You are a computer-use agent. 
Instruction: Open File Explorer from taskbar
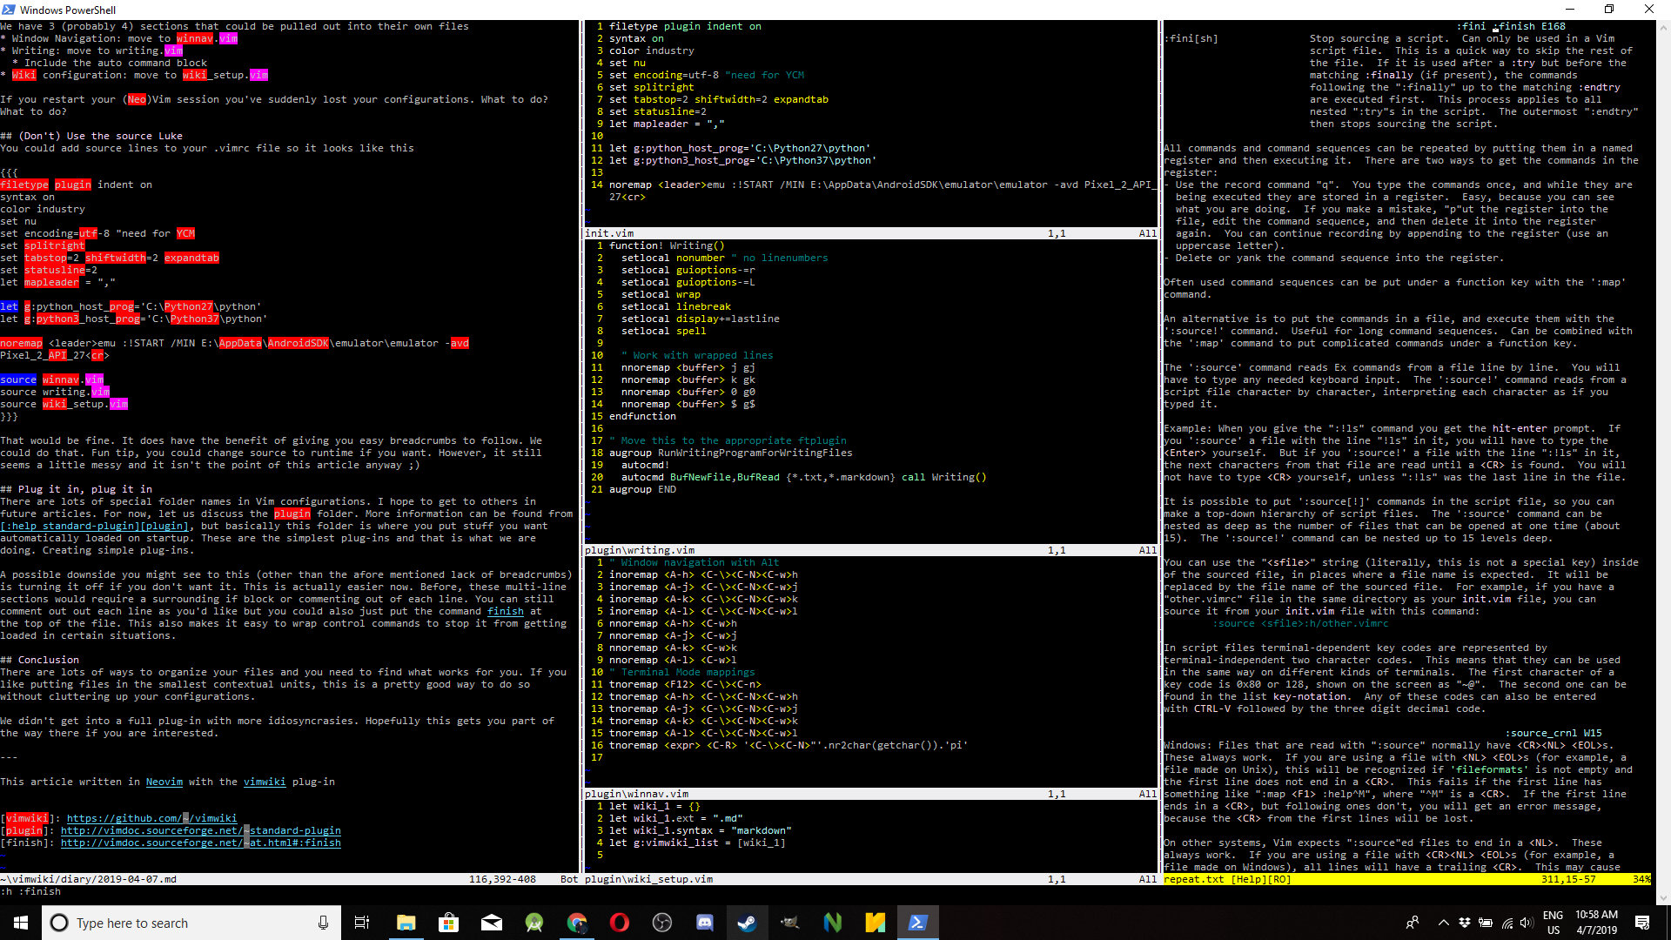[x=406, y=923]
